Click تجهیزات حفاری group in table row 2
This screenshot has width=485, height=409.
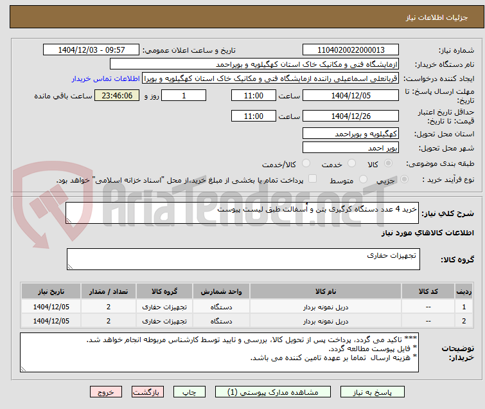tap(164, 321)
